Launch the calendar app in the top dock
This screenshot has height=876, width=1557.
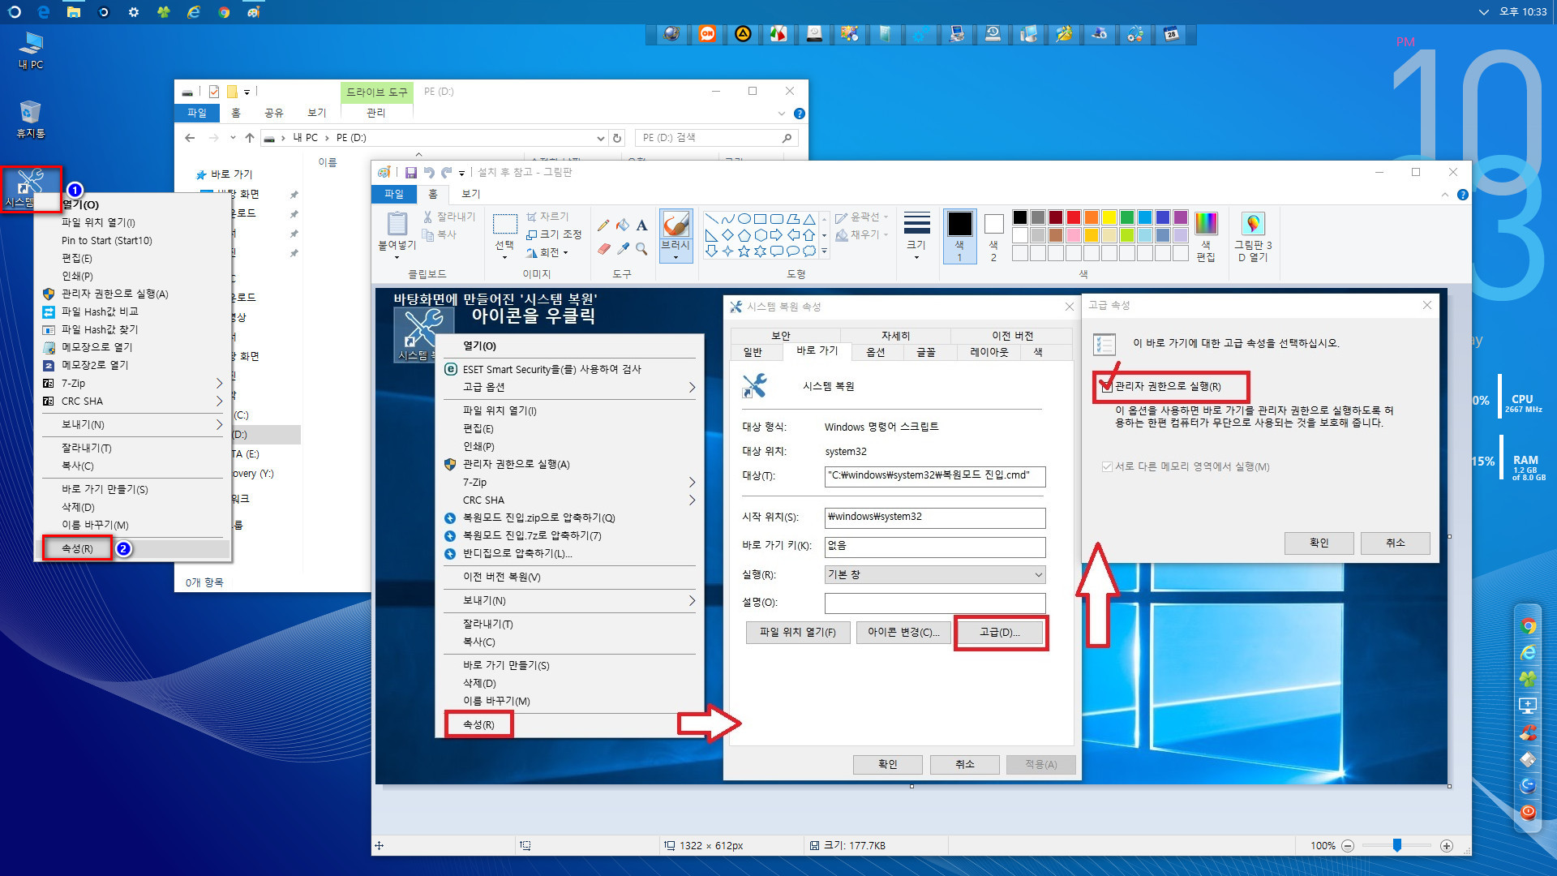tap(1170, 34)
